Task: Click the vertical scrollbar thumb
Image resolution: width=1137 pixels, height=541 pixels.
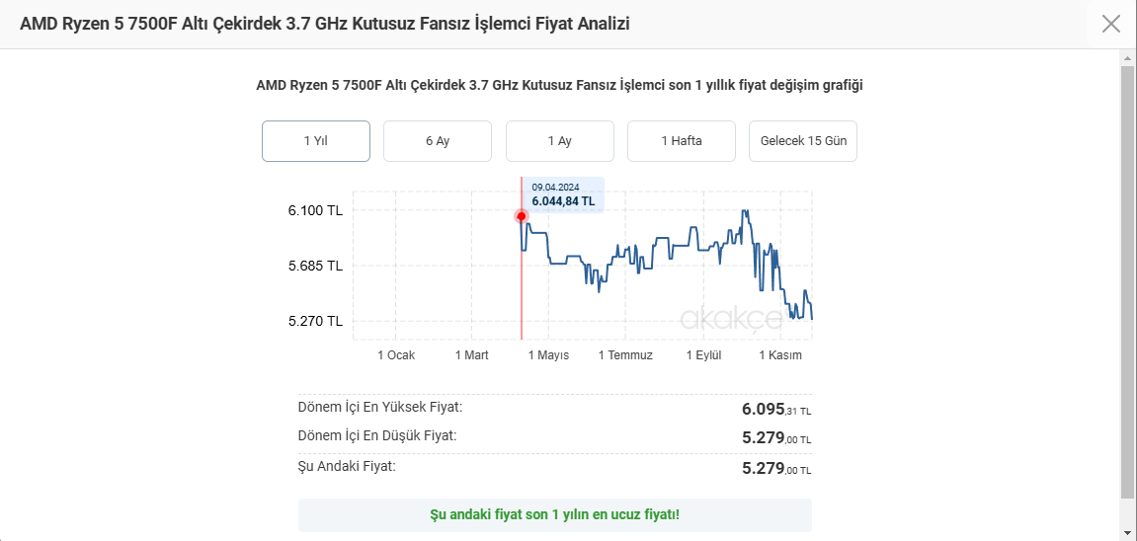Action: [1127, 281]
